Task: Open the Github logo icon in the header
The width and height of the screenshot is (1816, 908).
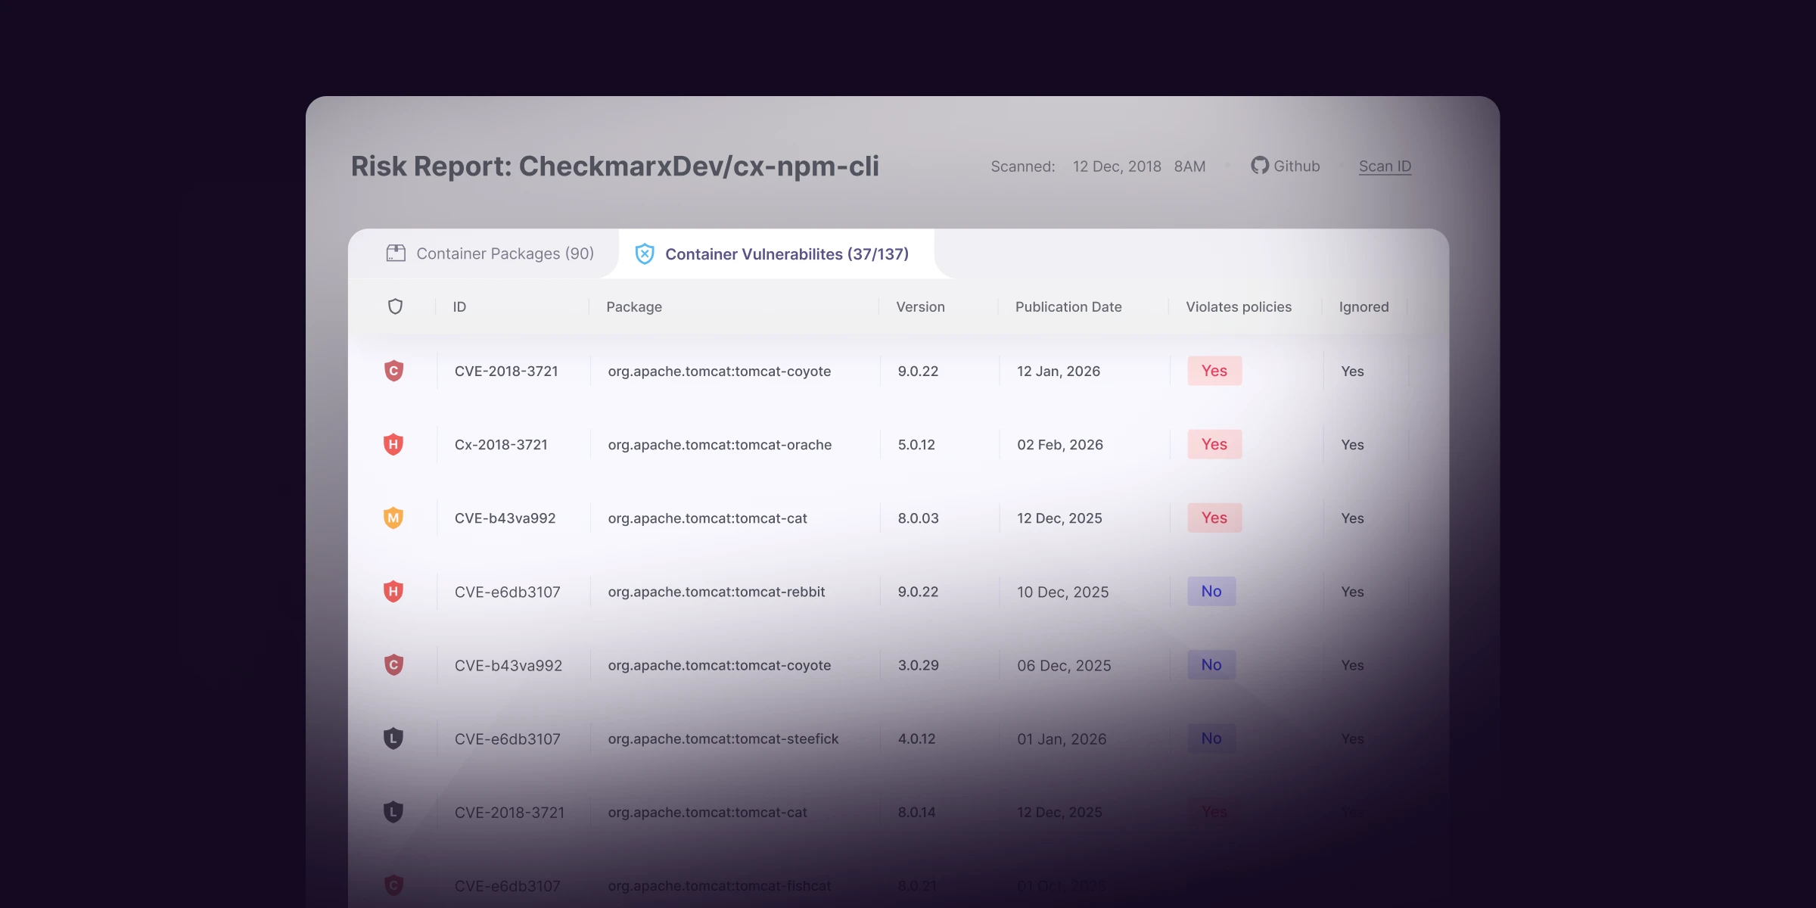Action: pyautogui.click(x=1260, y=166)
